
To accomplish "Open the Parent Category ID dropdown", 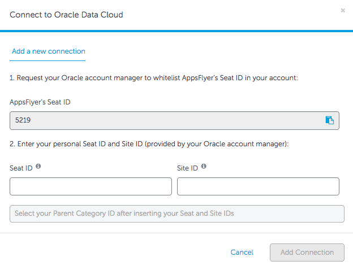I will [176, 214].
